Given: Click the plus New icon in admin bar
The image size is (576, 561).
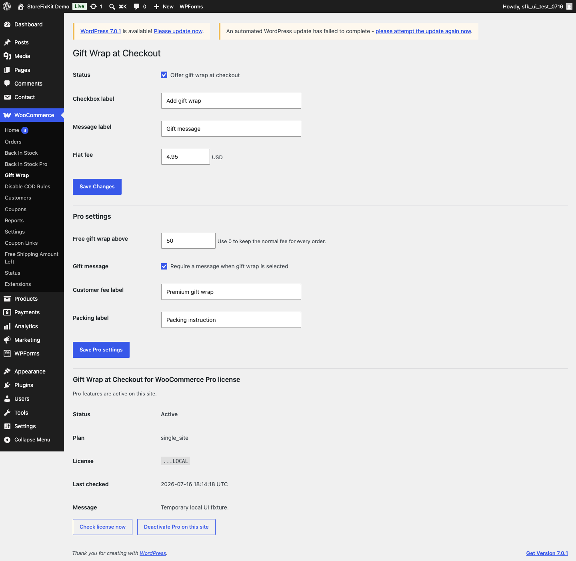Looking at the screenshot, I should pos(156,6).
